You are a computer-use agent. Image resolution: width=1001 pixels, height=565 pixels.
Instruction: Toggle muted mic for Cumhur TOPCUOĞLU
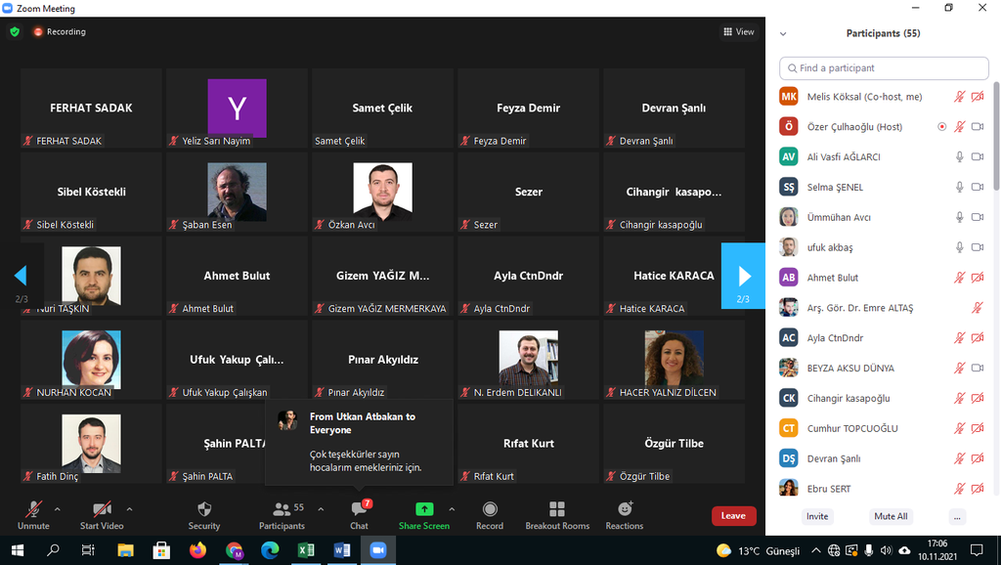[x=959, y=428]
